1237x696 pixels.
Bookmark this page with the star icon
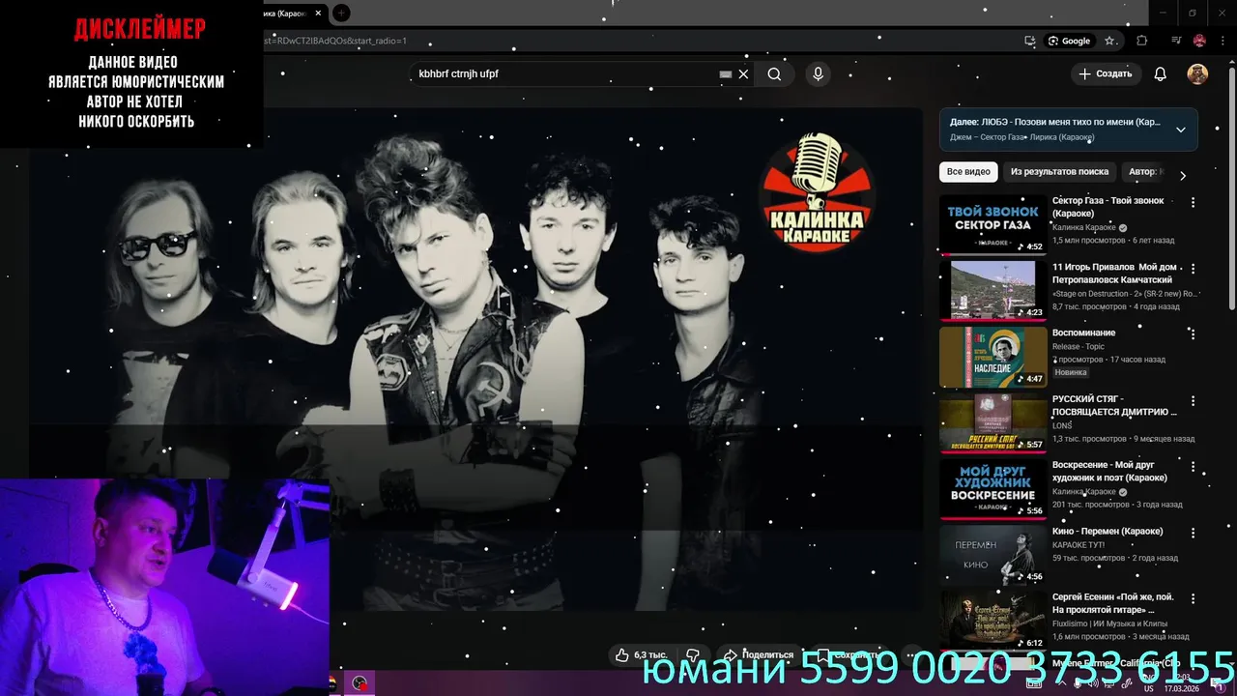coord(1109,41)
